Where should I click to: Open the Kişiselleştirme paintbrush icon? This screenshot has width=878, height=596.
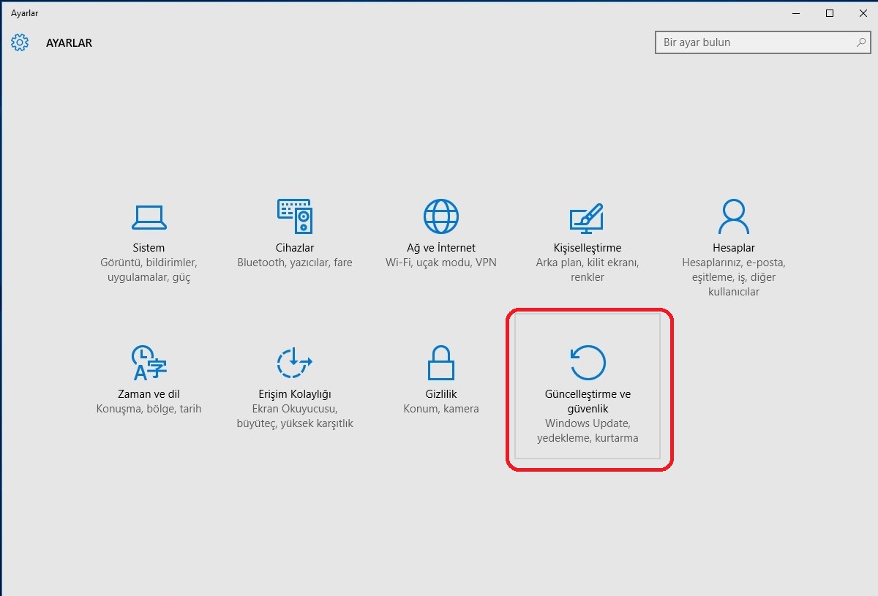pyautogui.click(x=587, y=217)
